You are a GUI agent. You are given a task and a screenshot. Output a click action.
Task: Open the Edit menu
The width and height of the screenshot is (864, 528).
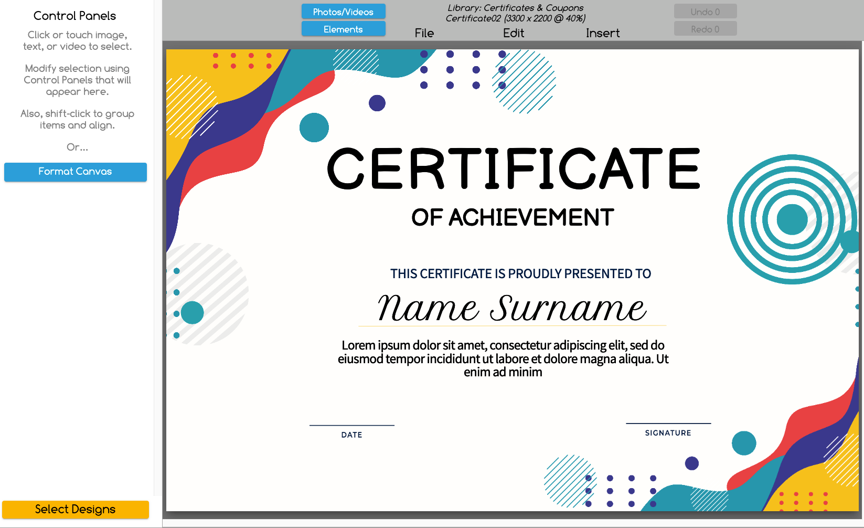(x=513, y=33)
